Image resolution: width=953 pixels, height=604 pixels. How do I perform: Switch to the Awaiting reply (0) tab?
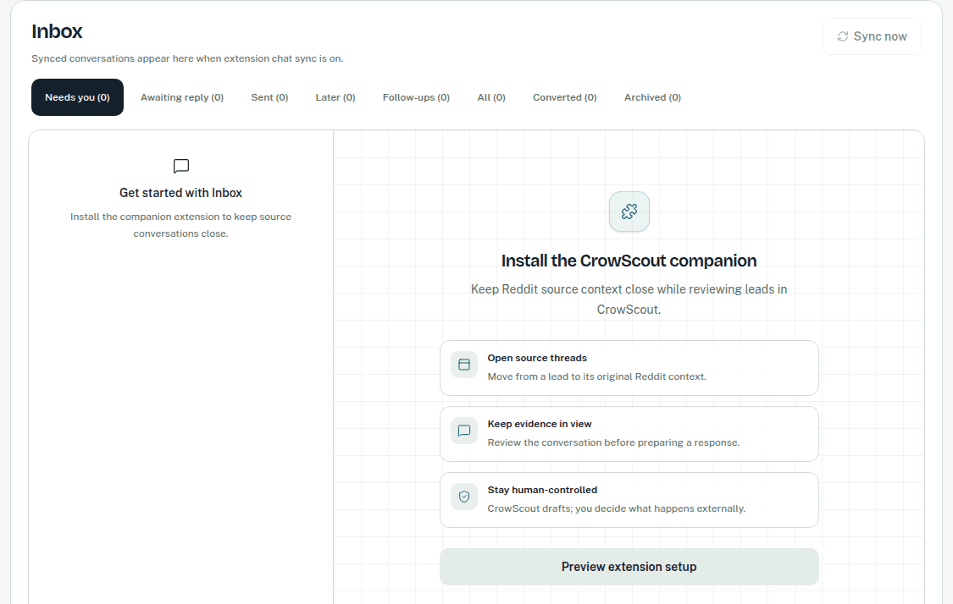182,97
